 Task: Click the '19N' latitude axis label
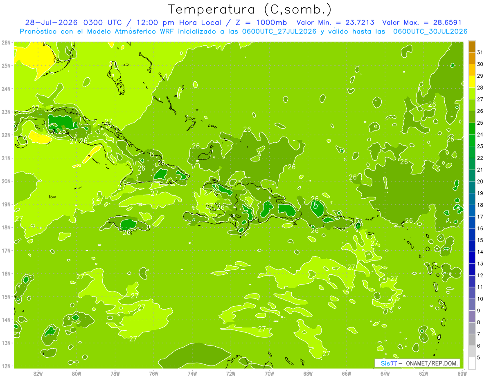(6, 204)
